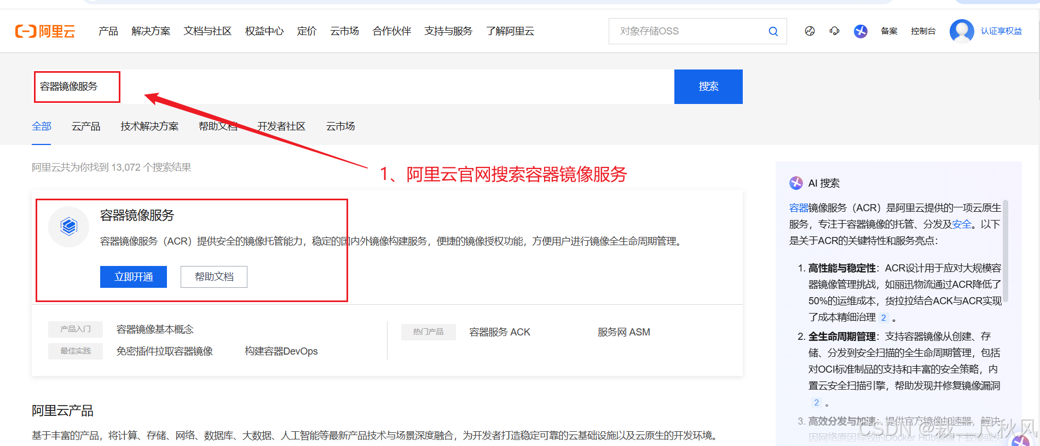
Task: Click the blue 搜索 button
Action: 708,86
